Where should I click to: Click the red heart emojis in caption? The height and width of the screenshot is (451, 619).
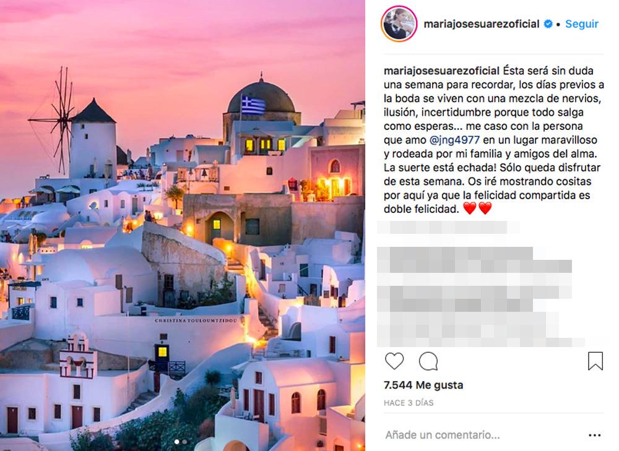click(477, 208)
